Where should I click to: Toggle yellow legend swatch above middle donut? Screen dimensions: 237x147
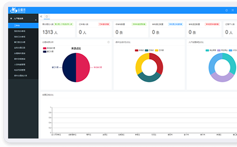pos(157,50)
